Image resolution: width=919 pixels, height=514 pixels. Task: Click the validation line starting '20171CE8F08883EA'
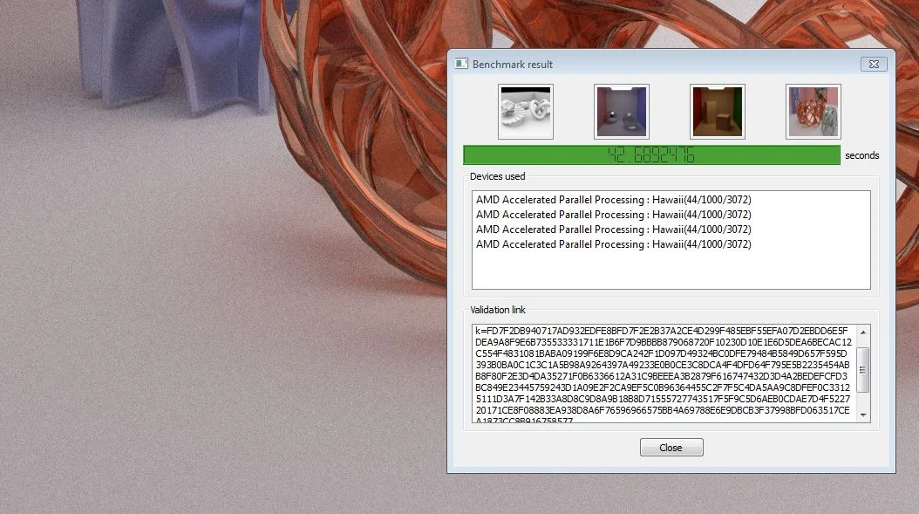click(x=663, y=410)
